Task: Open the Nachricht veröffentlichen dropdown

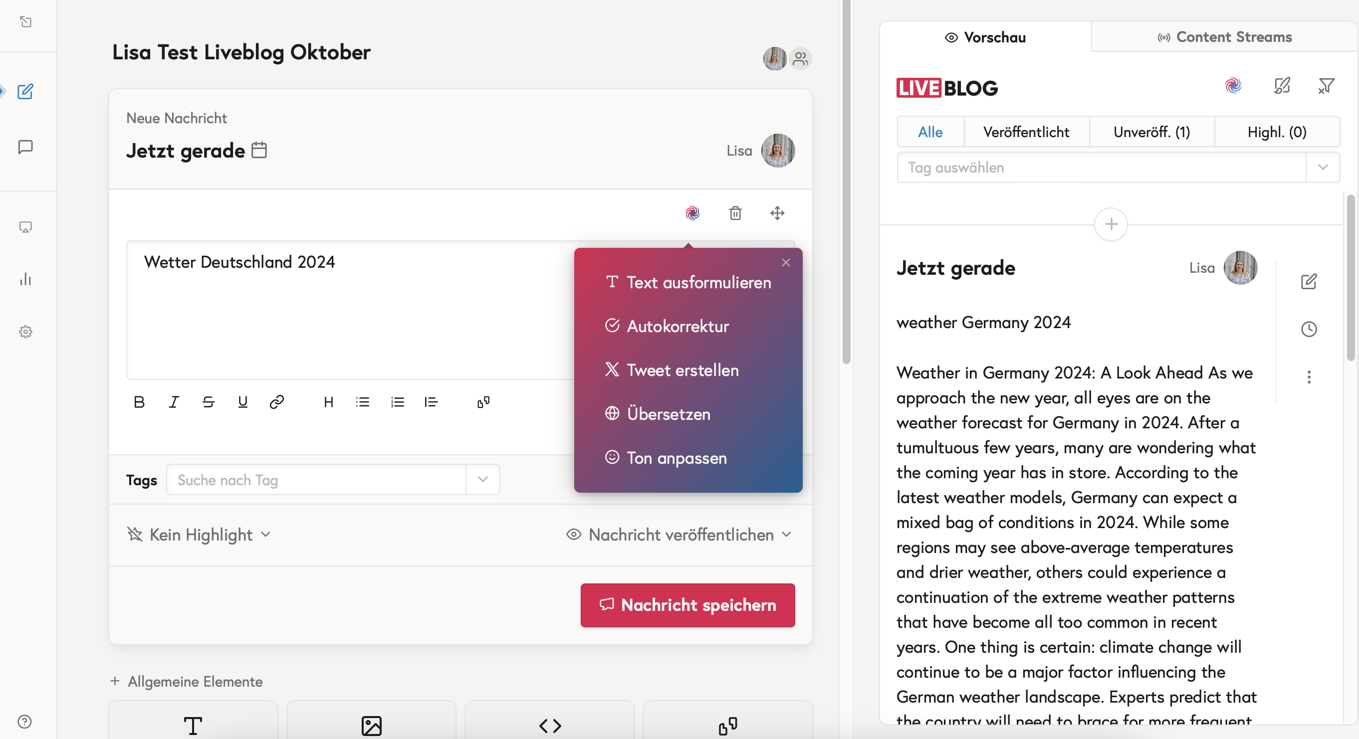Action: click(679, 535)
